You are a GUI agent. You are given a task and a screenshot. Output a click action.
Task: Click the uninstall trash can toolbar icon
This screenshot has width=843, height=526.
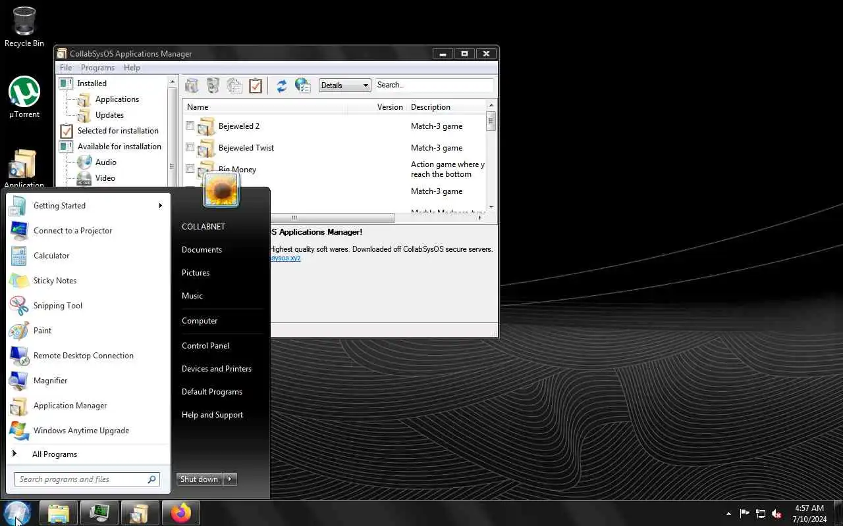click(x=213, y=85)
